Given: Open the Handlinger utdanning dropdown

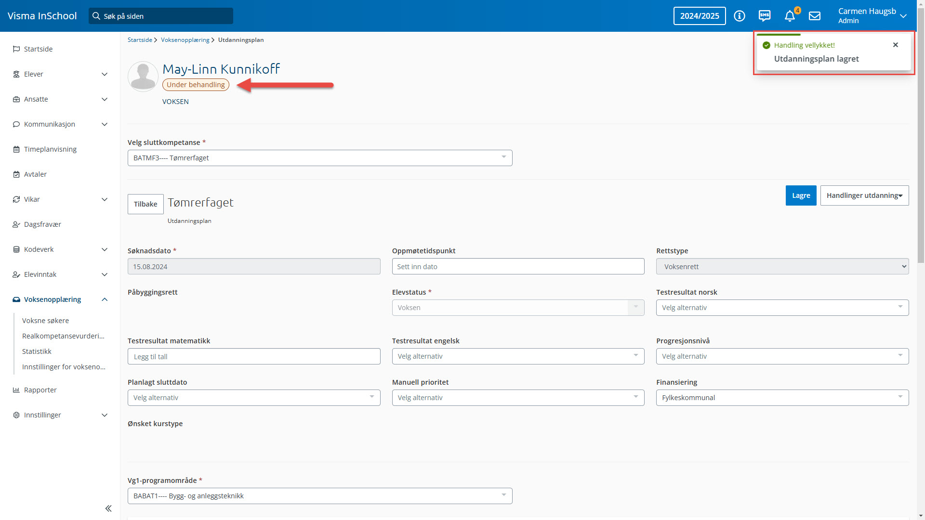Looking at the screenshot, I should pyautogui.click(x=864, y=195).
